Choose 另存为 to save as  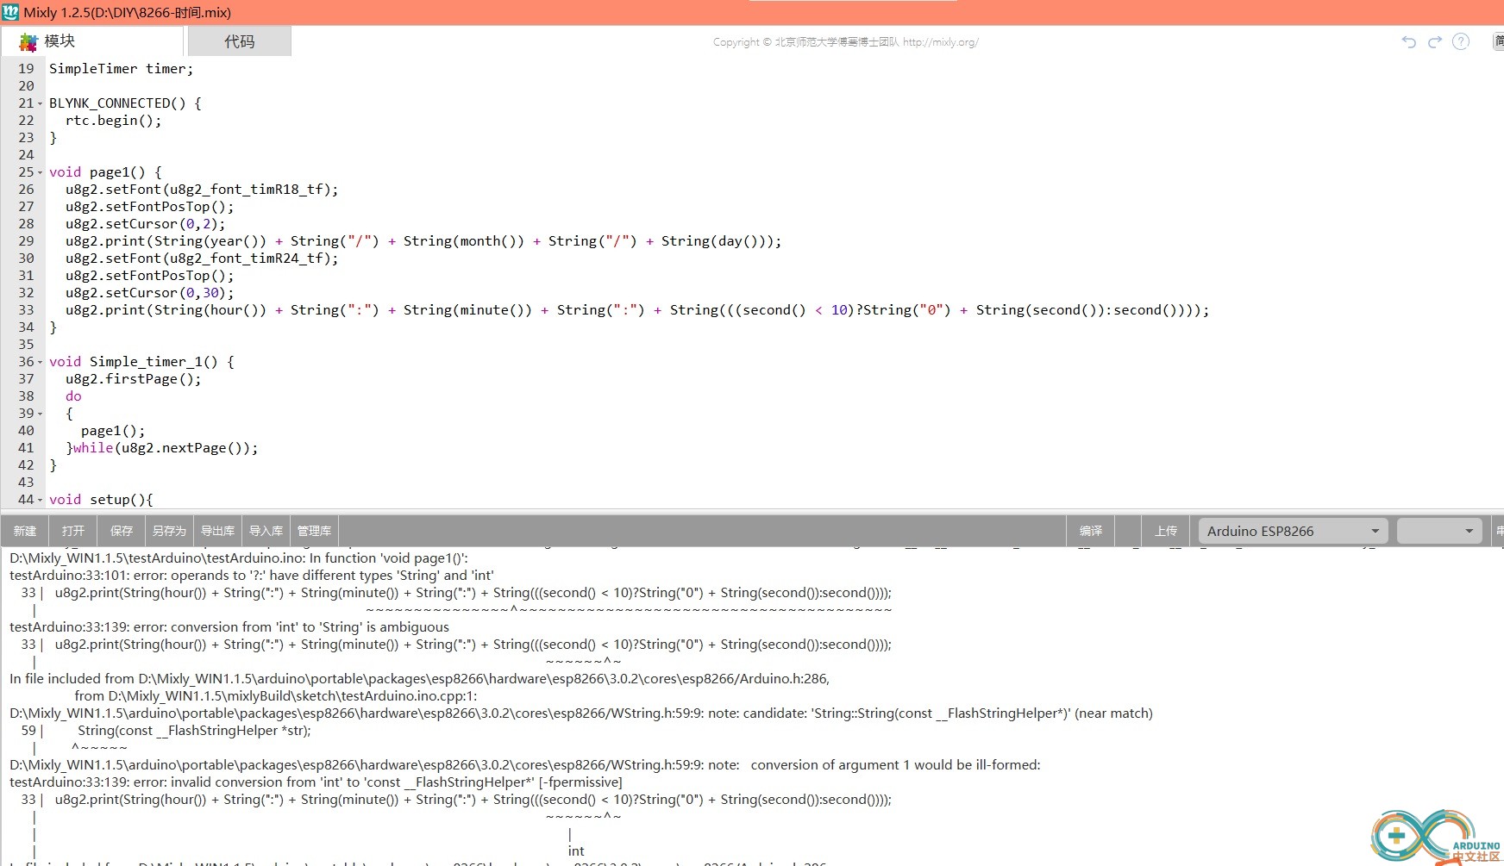169,531
